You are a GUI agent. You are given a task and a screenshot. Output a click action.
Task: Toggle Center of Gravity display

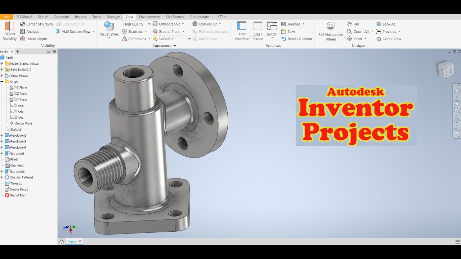(x=37, y=24)
